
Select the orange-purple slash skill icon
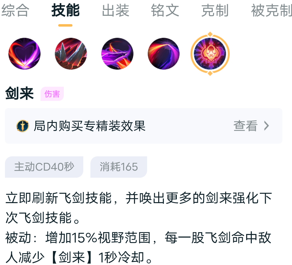pyautogui.click(x=164, y=54)
